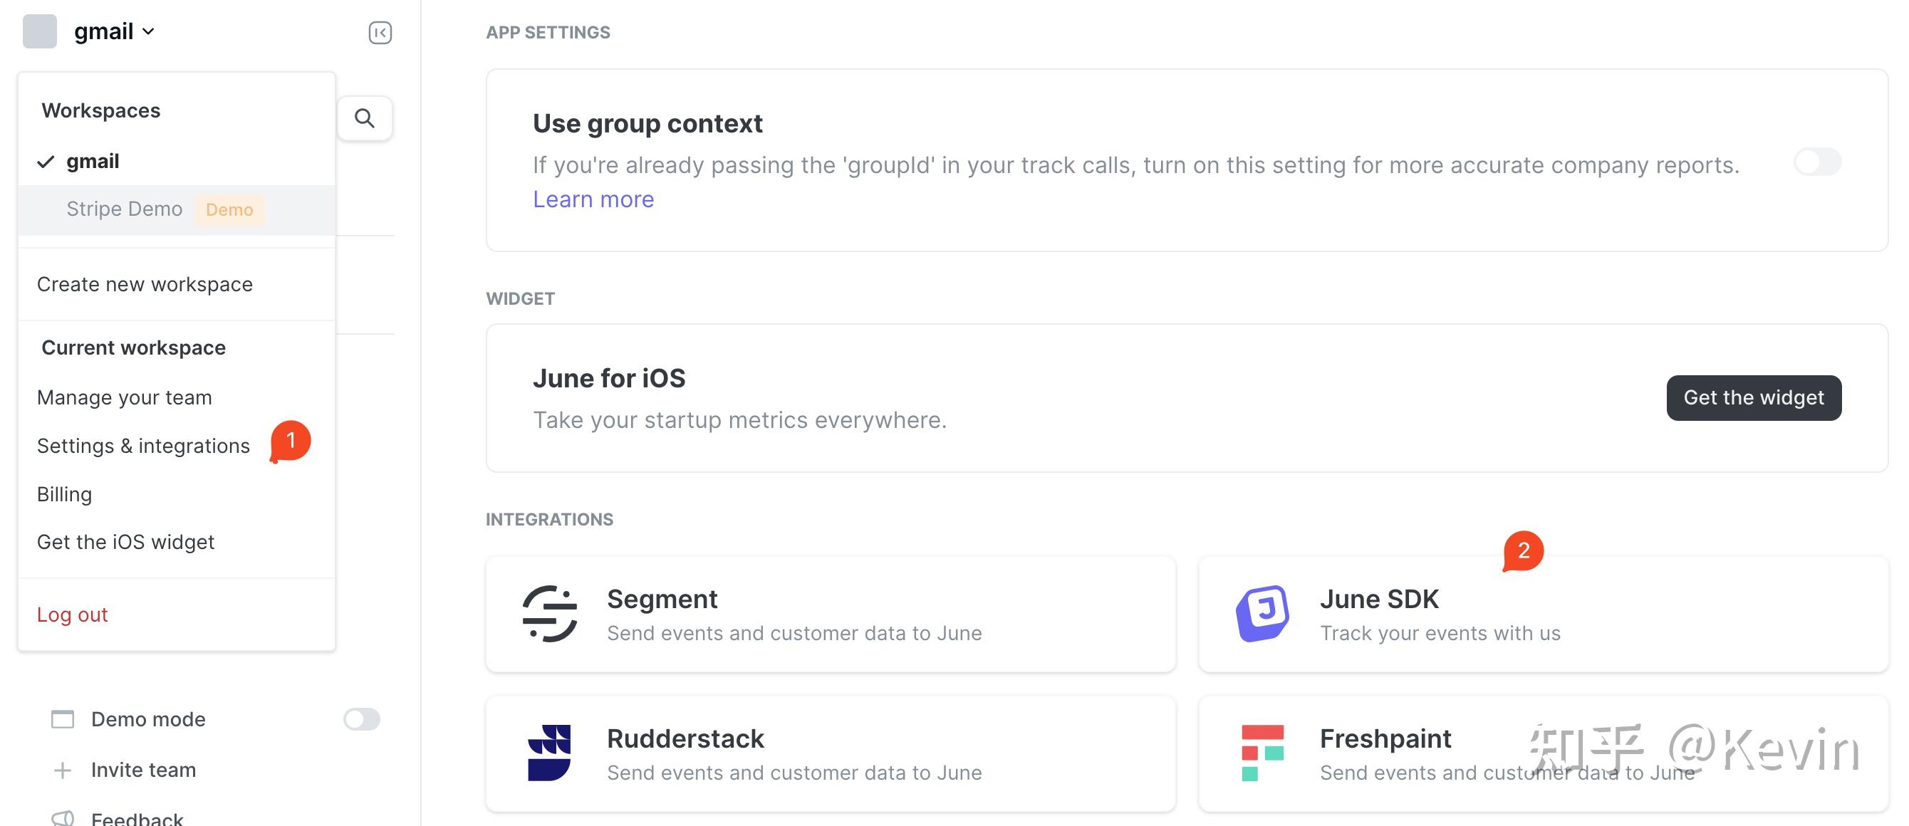
Task: Toggle the Use group context switch
Action: 1816,162
